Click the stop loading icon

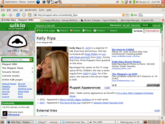[x=24, y=15]
